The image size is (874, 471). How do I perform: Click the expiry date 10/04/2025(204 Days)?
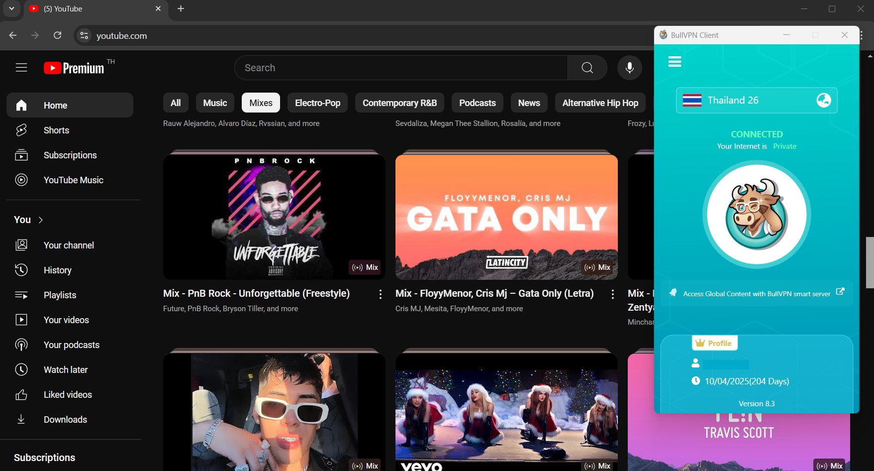point(747,381)
